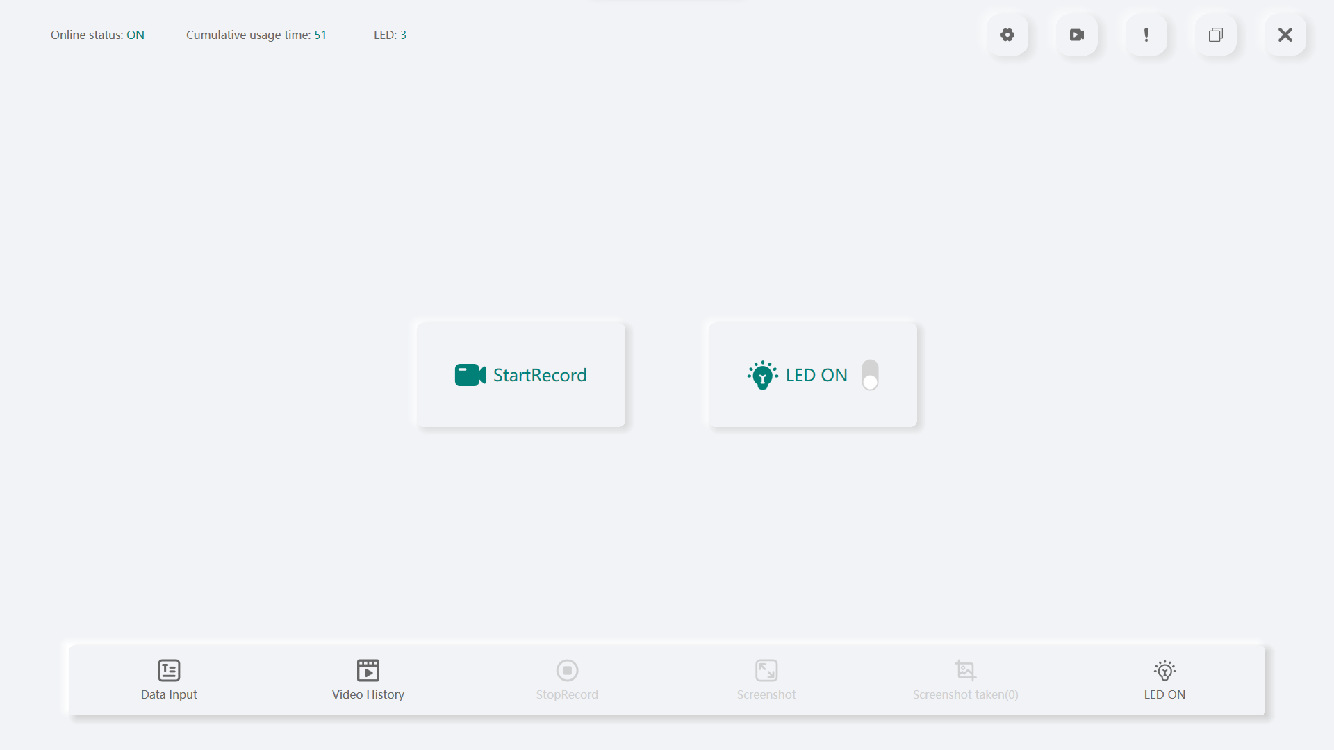The height and width of the screenshot is (750, 1334).
Task: Click the Cumulative usage time counter
Action: [x=256, y=34]
